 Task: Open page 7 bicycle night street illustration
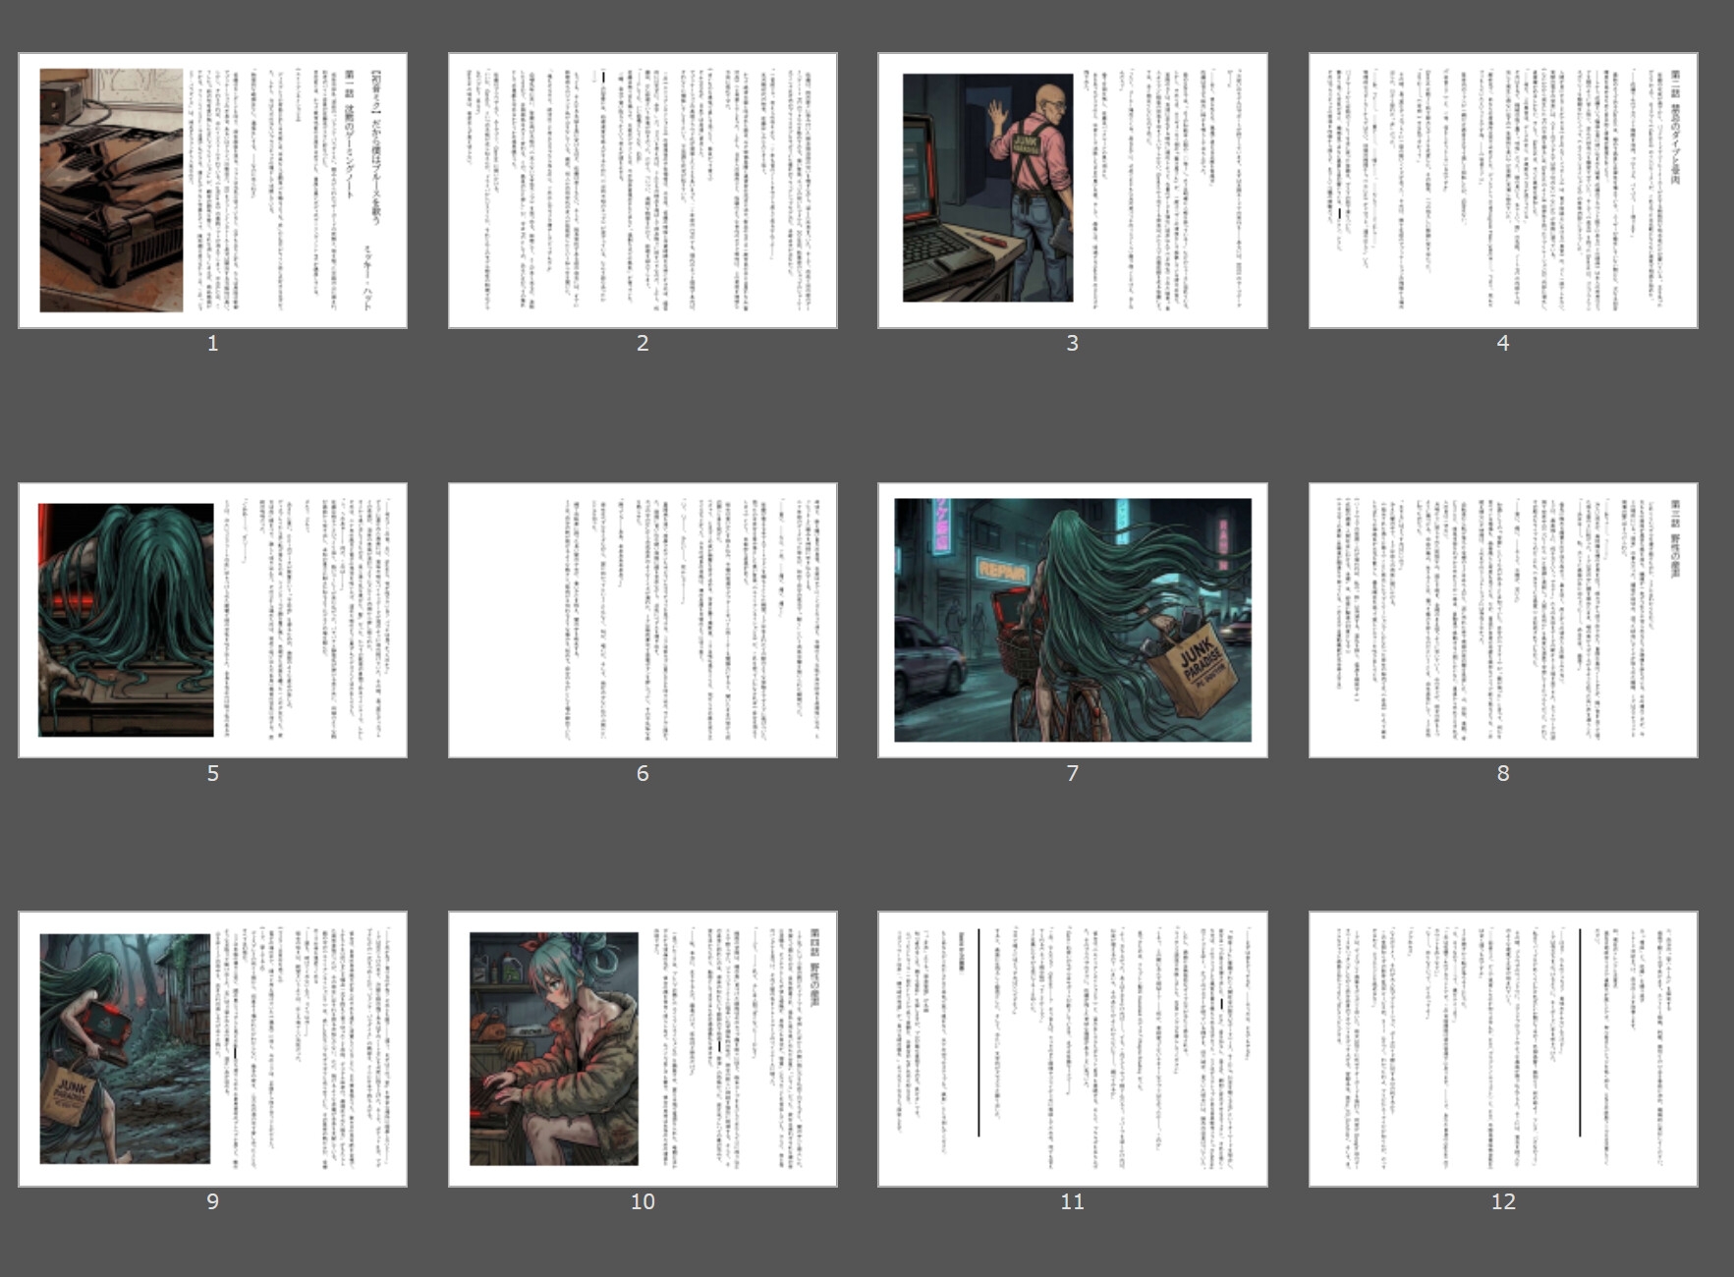coord(1072,620)
